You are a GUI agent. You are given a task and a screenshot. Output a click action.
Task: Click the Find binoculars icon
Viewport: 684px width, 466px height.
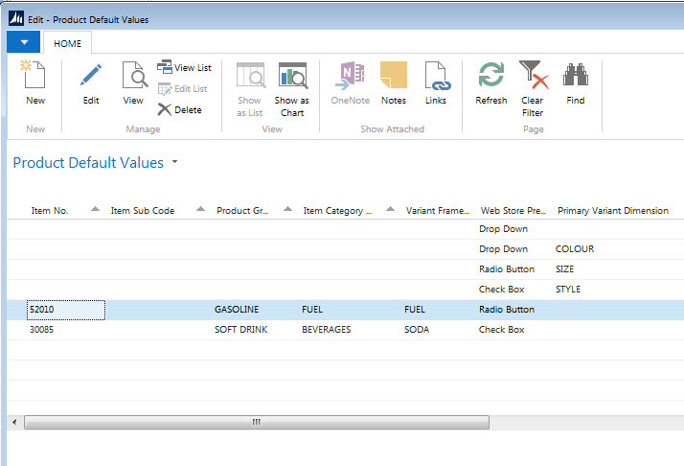575,76
